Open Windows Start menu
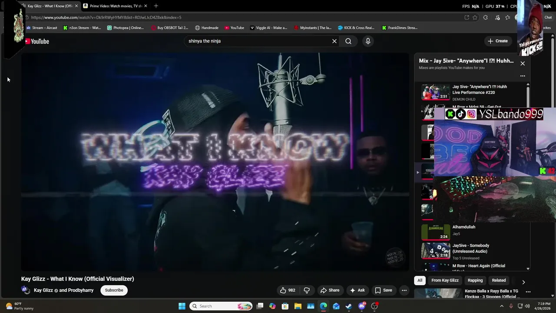Screen dimensions: 556x313 coord(182,306)
